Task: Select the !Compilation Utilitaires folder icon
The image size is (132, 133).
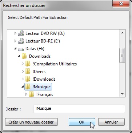Action: coord(28,64)
